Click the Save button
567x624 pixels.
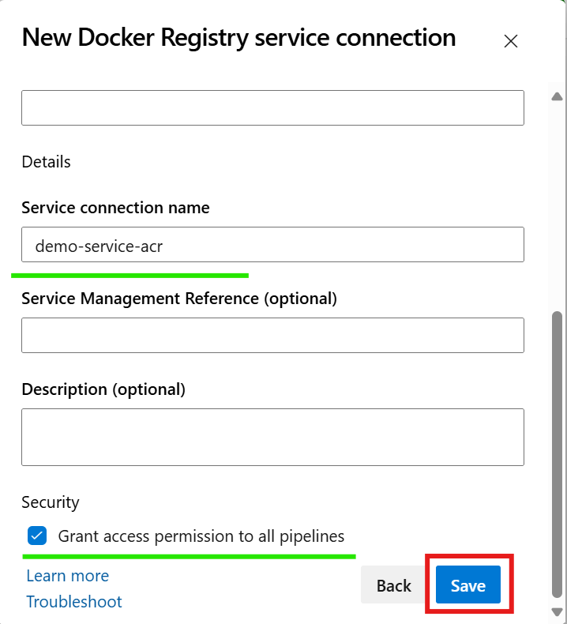click(468, 585)
